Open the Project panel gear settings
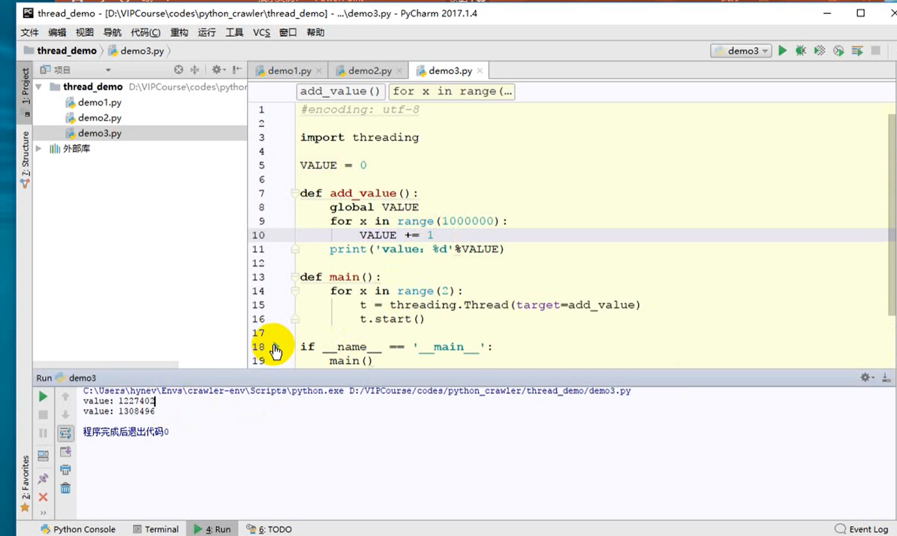 [x=218, y=70]
